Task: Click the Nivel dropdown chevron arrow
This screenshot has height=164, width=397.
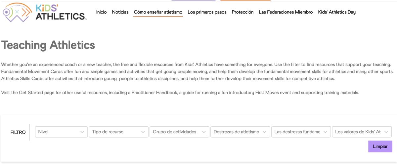Action: [82, 132]
